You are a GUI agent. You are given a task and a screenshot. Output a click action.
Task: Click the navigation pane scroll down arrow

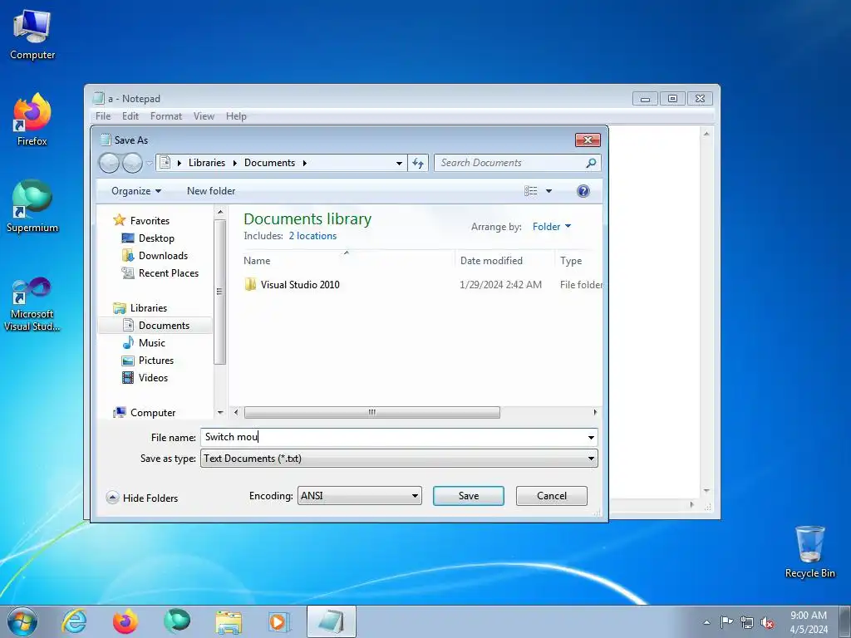[219, 413]
